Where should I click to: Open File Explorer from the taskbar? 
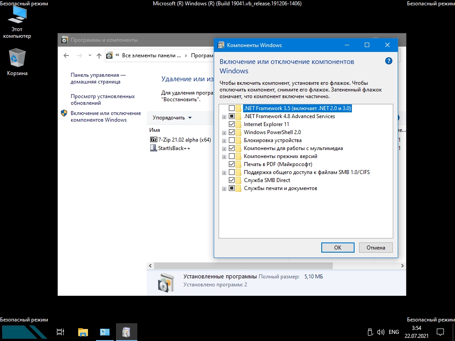tap(83, 332)
